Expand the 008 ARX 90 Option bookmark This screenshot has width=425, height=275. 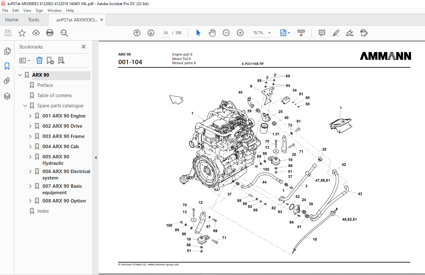30,201
